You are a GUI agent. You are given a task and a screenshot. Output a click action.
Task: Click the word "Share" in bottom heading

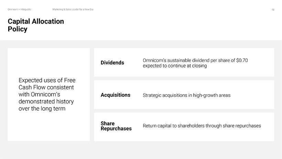pyautogui.click(x=108, y=123)
